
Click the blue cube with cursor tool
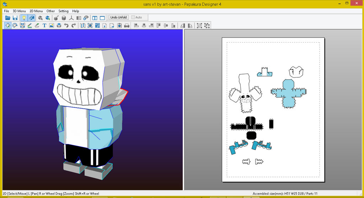click(x=48, y=18)
